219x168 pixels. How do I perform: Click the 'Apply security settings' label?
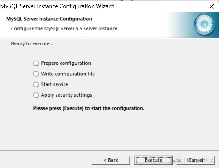coord(66,95)
